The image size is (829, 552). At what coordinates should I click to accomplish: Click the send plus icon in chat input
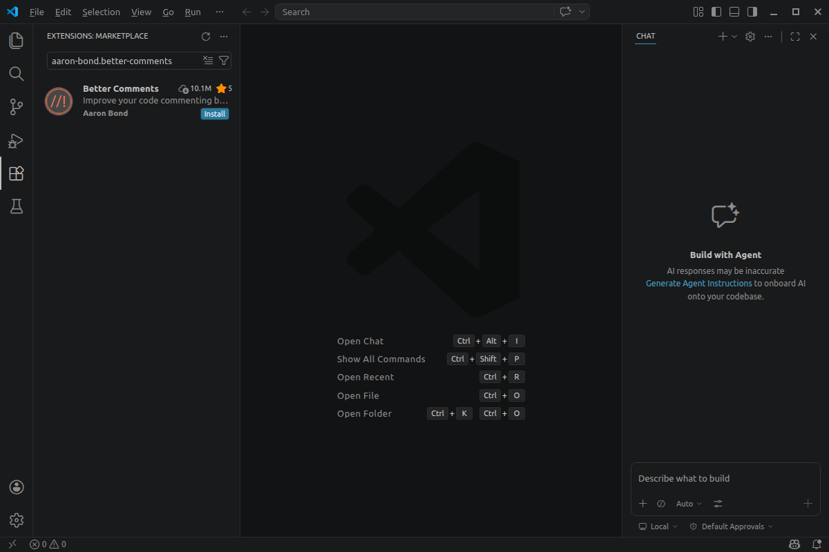[808, 504]
